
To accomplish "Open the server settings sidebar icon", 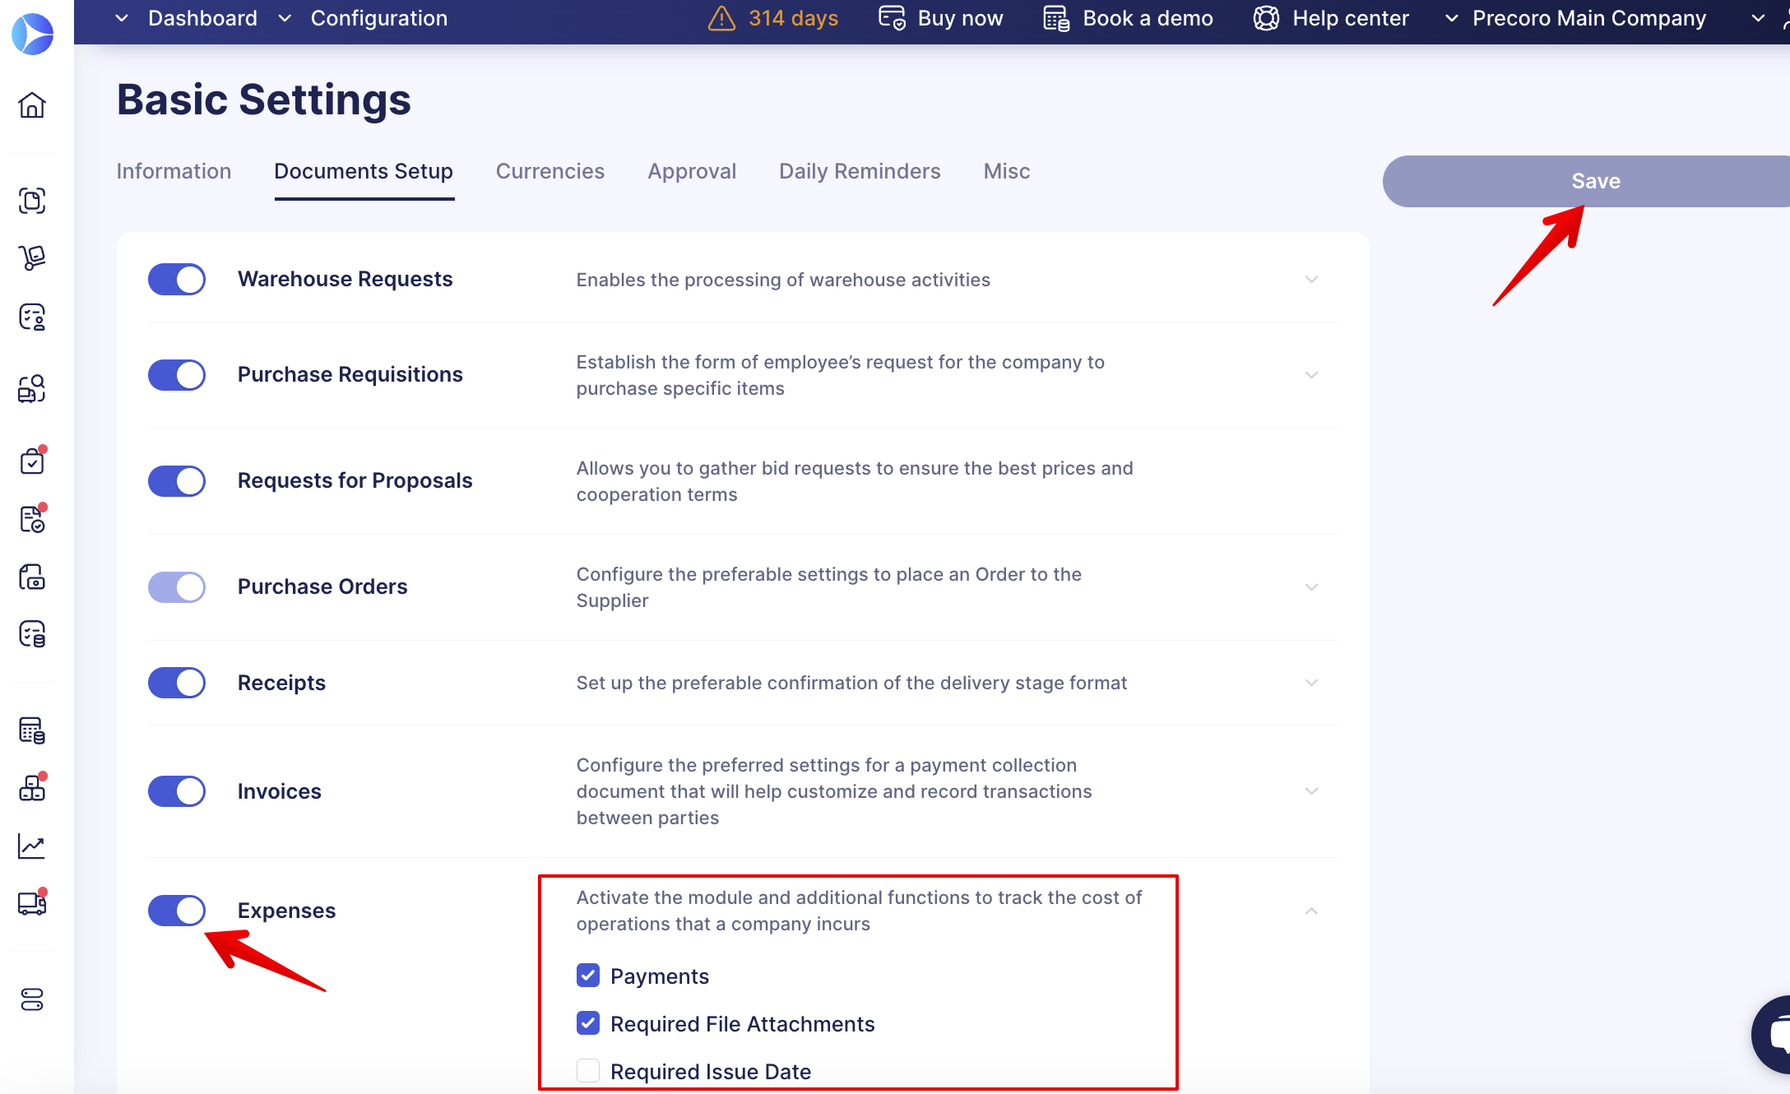I will pos(32,999).
